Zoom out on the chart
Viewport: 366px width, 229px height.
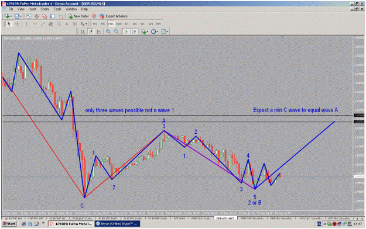coord(116,32)
